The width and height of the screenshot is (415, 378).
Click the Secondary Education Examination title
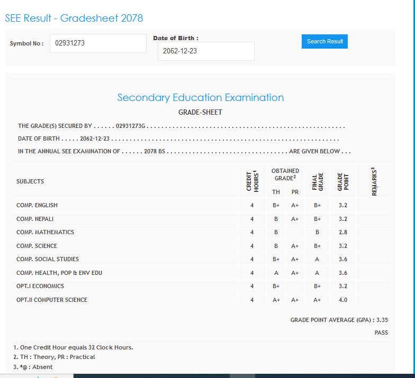pos(200,97)
